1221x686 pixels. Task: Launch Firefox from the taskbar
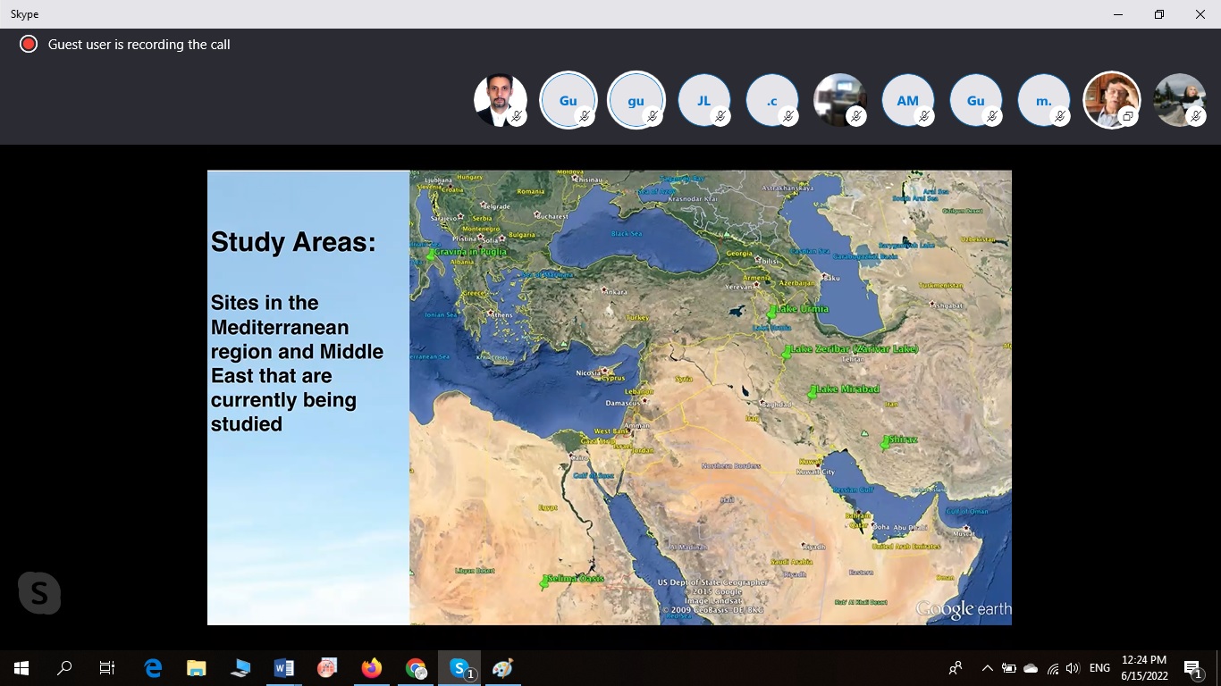click(x=372, y=668)
